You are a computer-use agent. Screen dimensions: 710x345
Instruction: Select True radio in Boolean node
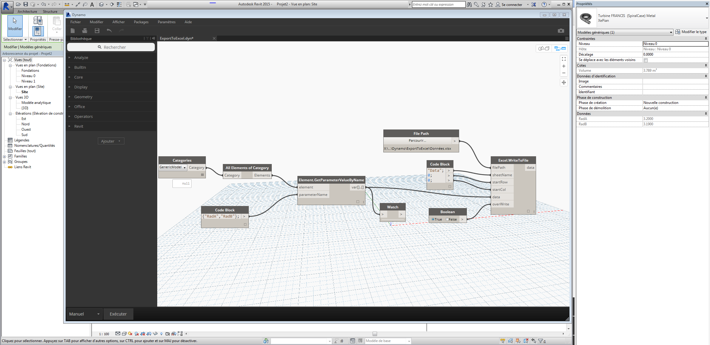433,219
